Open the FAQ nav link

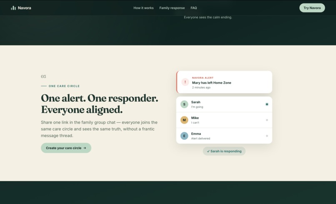tap(193, 8)
